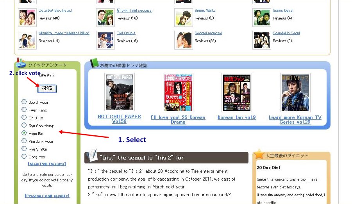This screenshot has height=204, width=352.
Task: Open the Scandal in Seoul link
Action: (x=286, y=33)
